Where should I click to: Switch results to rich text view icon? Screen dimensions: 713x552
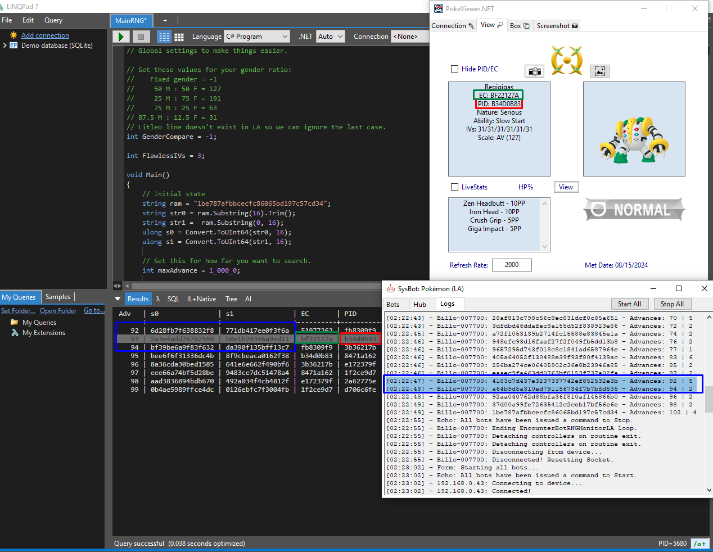[x=164, y=37]
